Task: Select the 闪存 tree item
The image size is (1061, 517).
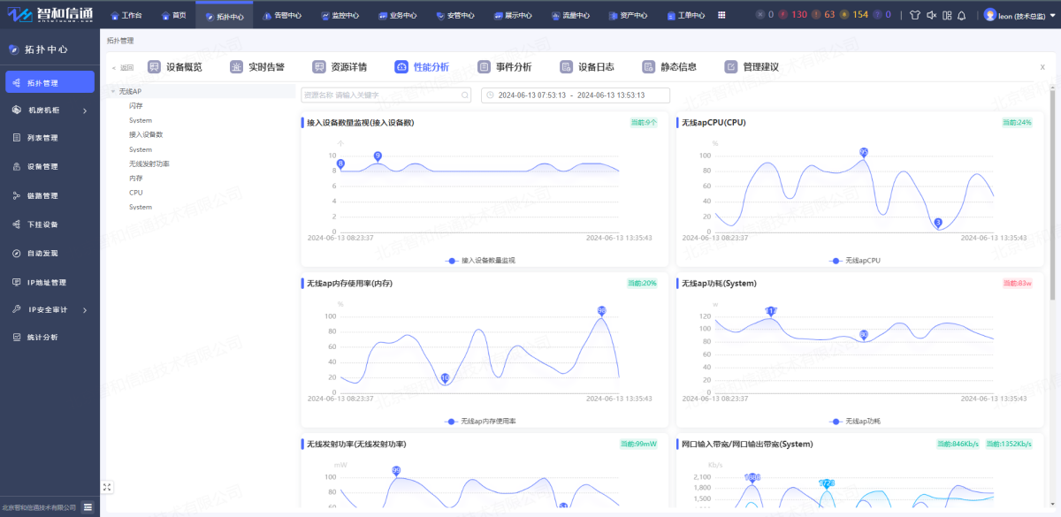Action: [136, 105]
